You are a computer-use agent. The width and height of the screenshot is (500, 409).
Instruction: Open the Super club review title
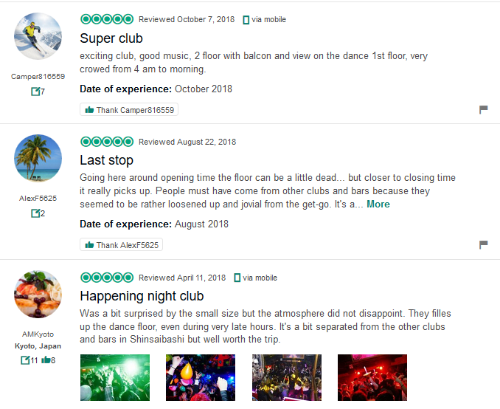pyautogui.click(x=111, y=38)
